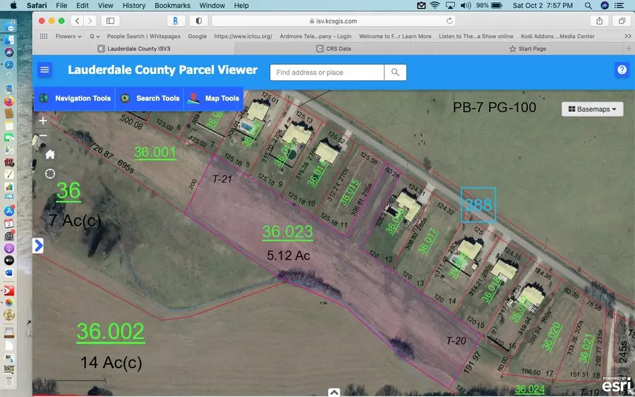635x397 pixels.
Task: Open the help question mark icon
Action: [622, 70]
